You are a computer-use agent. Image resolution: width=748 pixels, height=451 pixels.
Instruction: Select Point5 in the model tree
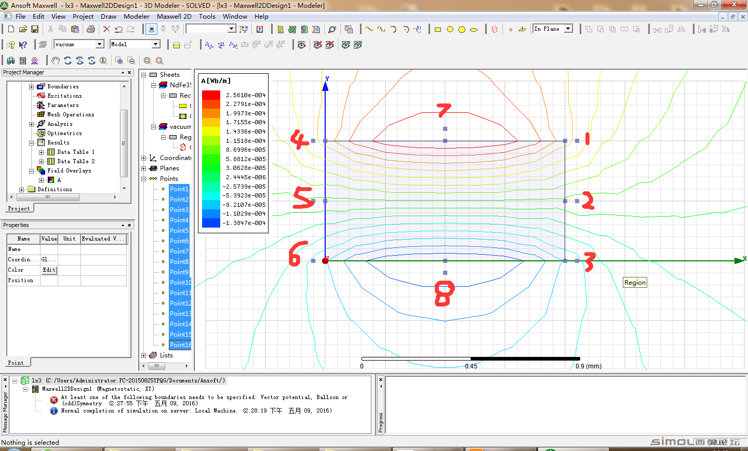[x=179, y=231]
